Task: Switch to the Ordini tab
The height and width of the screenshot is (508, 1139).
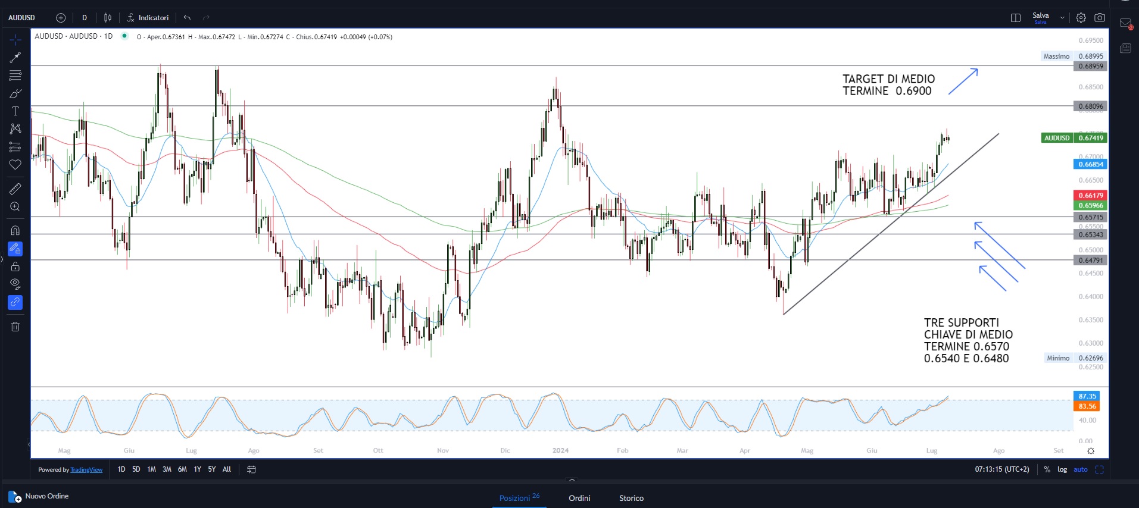Action: click(579, 498)
